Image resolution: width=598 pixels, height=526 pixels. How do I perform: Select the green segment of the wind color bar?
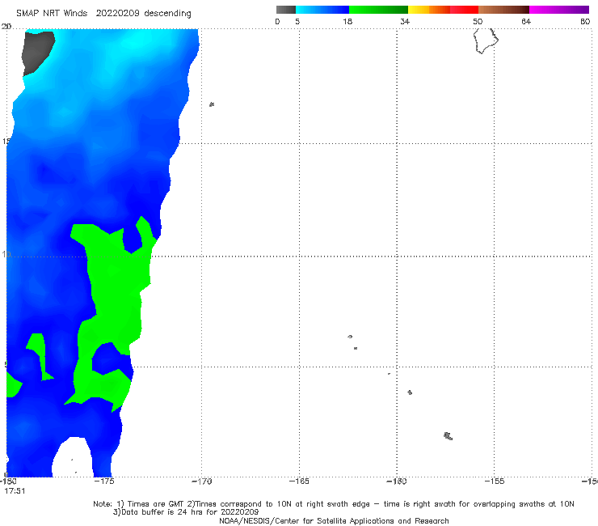pos(378,10)
